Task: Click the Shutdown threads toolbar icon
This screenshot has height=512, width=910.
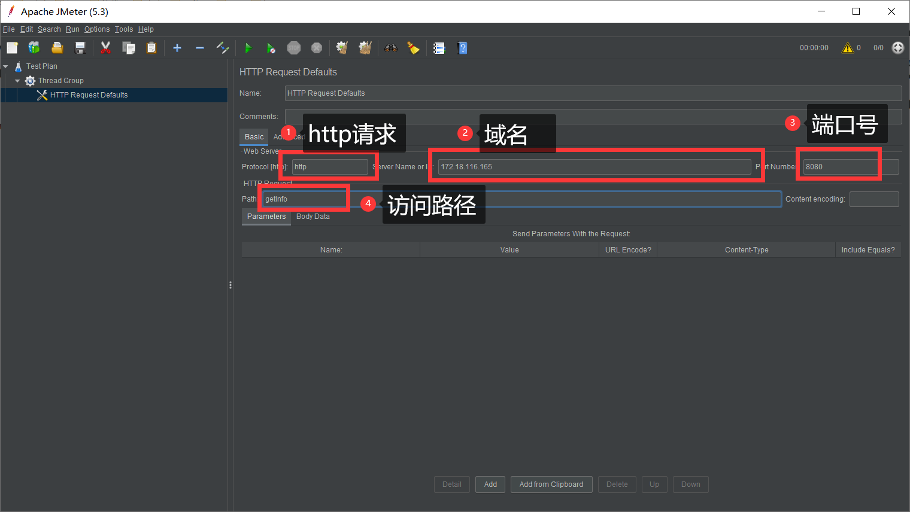Action: [317, 48]
